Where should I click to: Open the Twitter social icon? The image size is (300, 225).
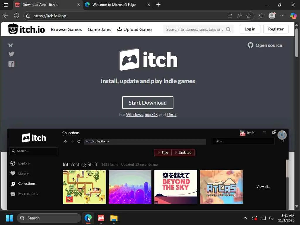[11, 54]
